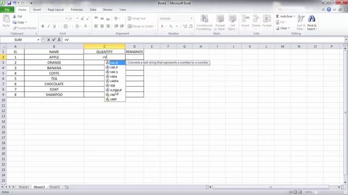The width and height of the screenshot is (348, 195).
Task: Switch to the Review tab
Action: (x=108, y=10)
